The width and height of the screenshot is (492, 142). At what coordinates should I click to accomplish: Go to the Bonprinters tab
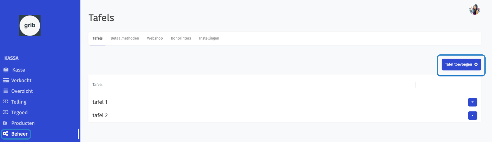pyautogui.click(x=181, y=38)
